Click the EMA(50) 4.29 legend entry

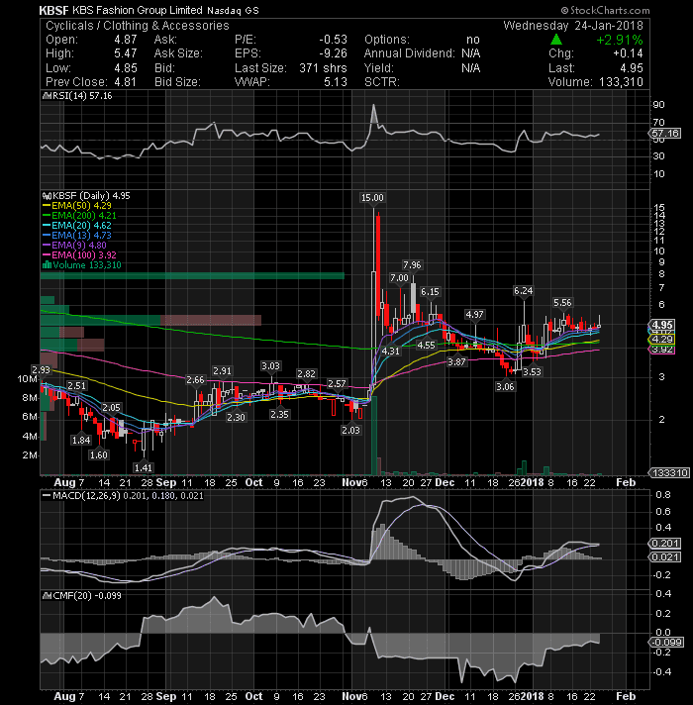point(77,206)
